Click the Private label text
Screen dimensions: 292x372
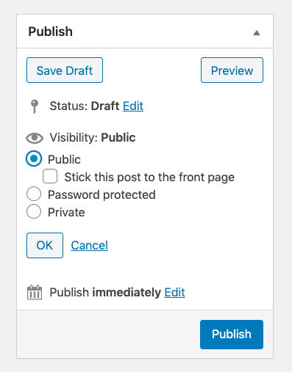pyautogui.click(x=66, y=212)
